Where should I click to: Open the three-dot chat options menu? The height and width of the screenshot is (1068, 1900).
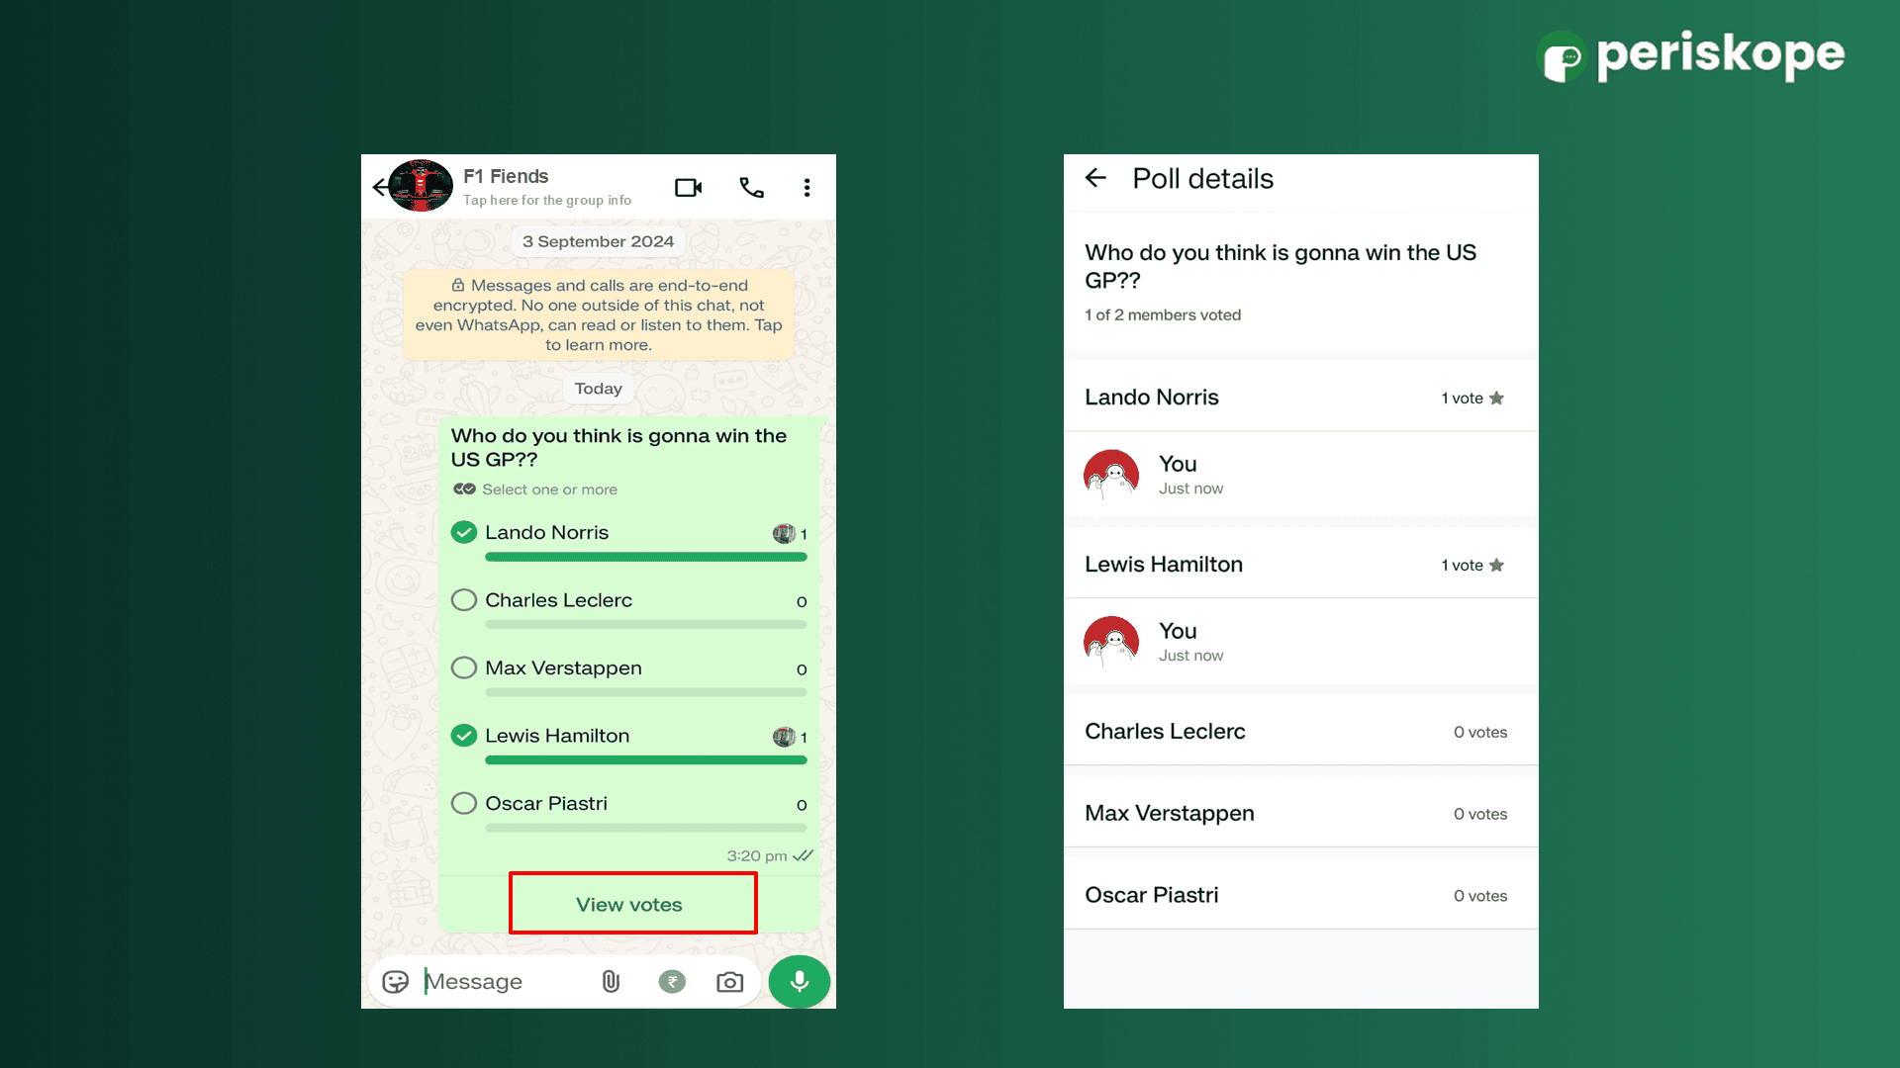click(807, 188)
